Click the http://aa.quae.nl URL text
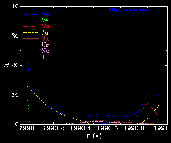This screenshot has height=143, width=171. [129, 10]
